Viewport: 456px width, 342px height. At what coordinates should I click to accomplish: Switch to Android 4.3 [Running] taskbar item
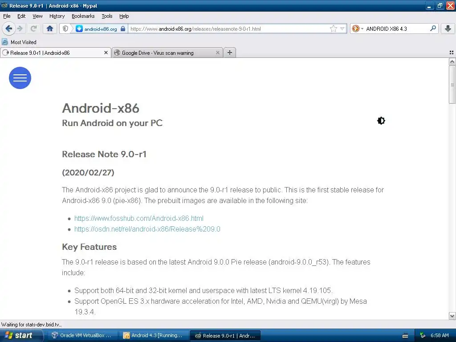pyautogui.click(x=154, y=335)
